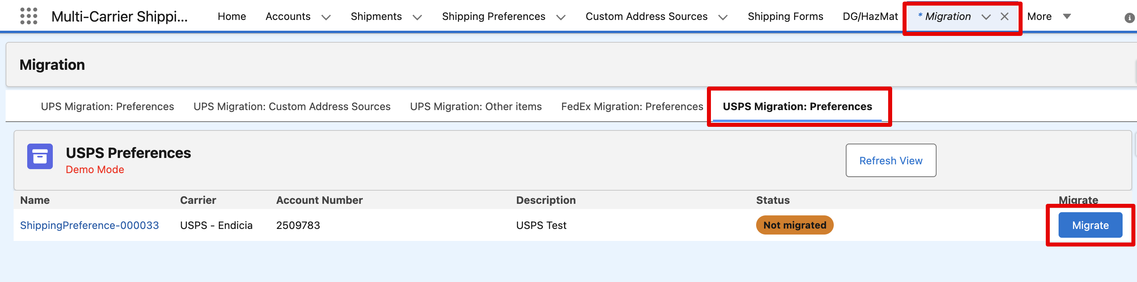Open the DG/HazMat tab
Viewport: 1137px width, 282px height.
click(870, 17)
